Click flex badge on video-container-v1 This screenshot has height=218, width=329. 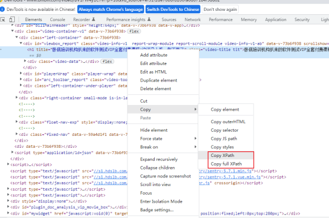pyautogui.click(x=134, y=31)
